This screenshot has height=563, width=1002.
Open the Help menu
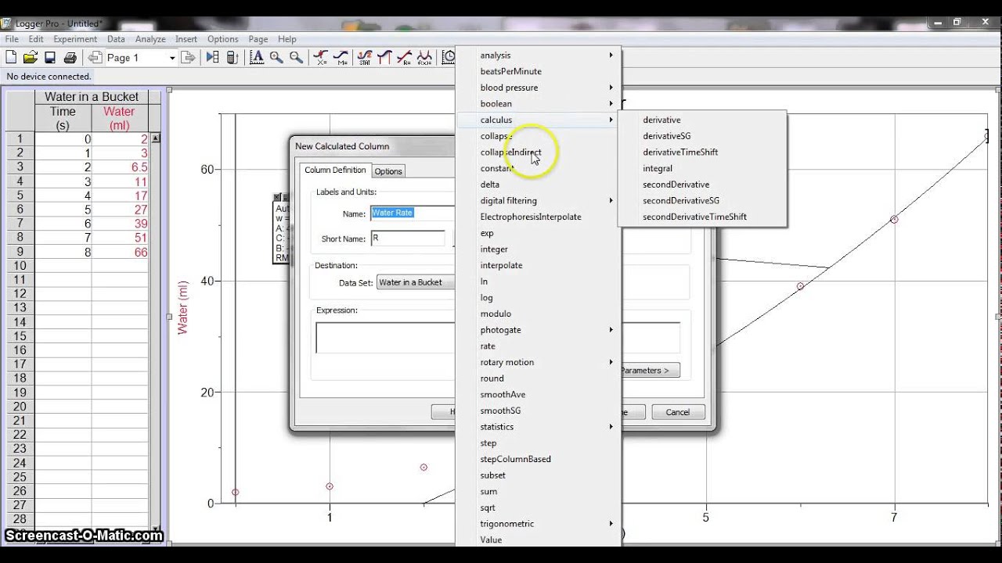click(287, 39)
